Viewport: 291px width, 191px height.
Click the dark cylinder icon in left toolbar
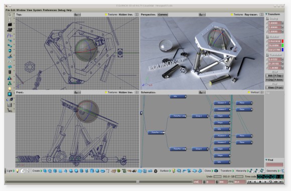click(x=10, y=72)
